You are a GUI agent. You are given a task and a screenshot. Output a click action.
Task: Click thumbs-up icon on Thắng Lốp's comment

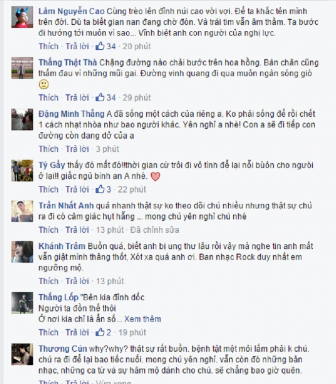(x=100, y=332)
